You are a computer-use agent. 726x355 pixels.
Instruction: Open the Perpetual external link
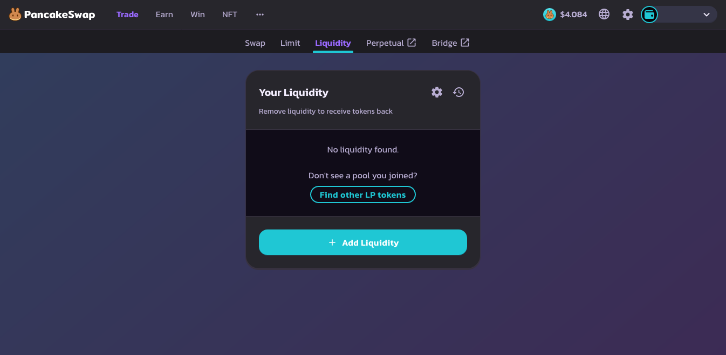click(x=391, y=43)
